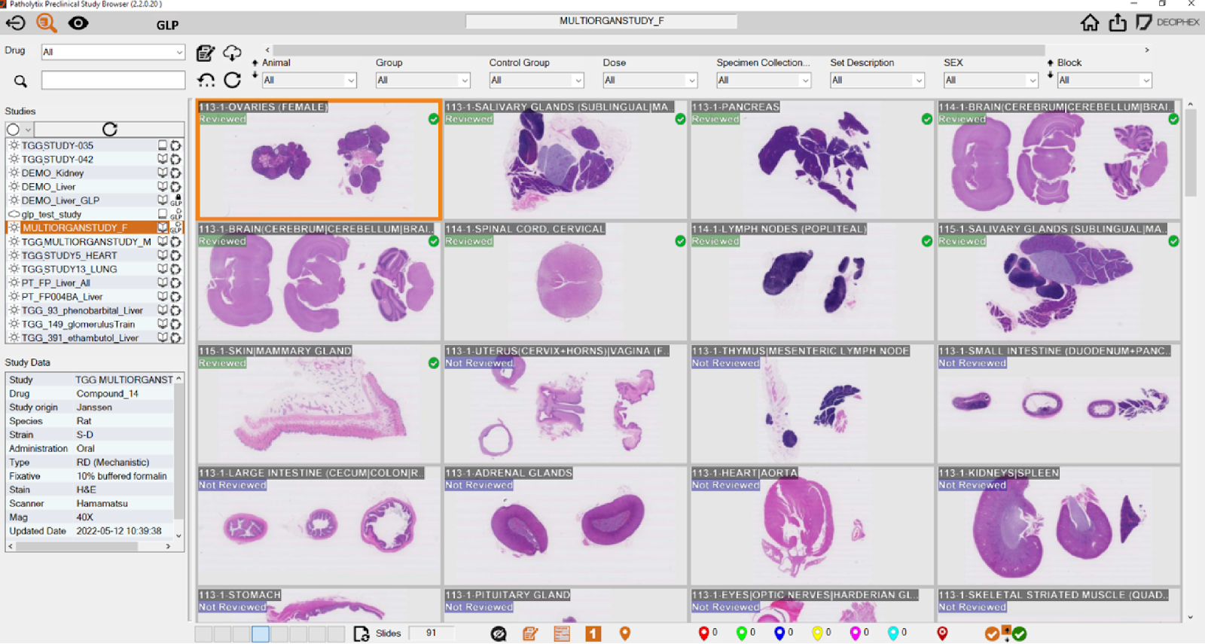The width and height of the screenshot is (1205, 644).
Task: Select the highlighted thumbnail size box
Action: tap(261, 633)
